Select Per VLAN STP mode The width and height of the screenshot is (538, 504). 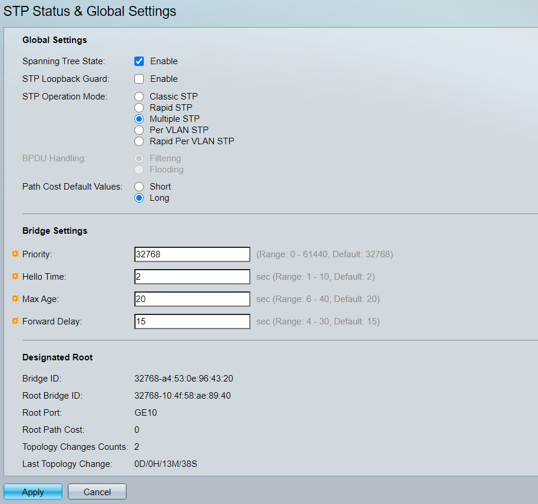pos(139,130)
